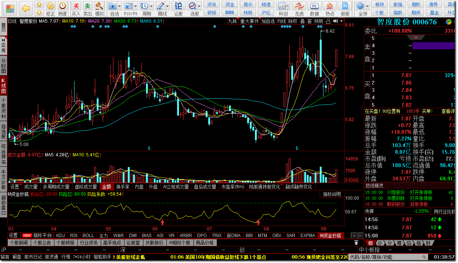Viewport: 458px width, 263px height.
Task: Expand the 周期 period dropdown arrow
Action: click(x=152, y=6)
